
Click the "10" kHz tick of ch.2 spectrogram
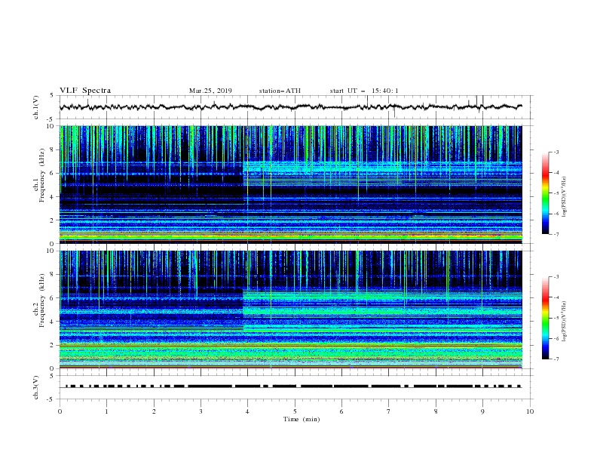pyautogui.click(x=52, y=251)
